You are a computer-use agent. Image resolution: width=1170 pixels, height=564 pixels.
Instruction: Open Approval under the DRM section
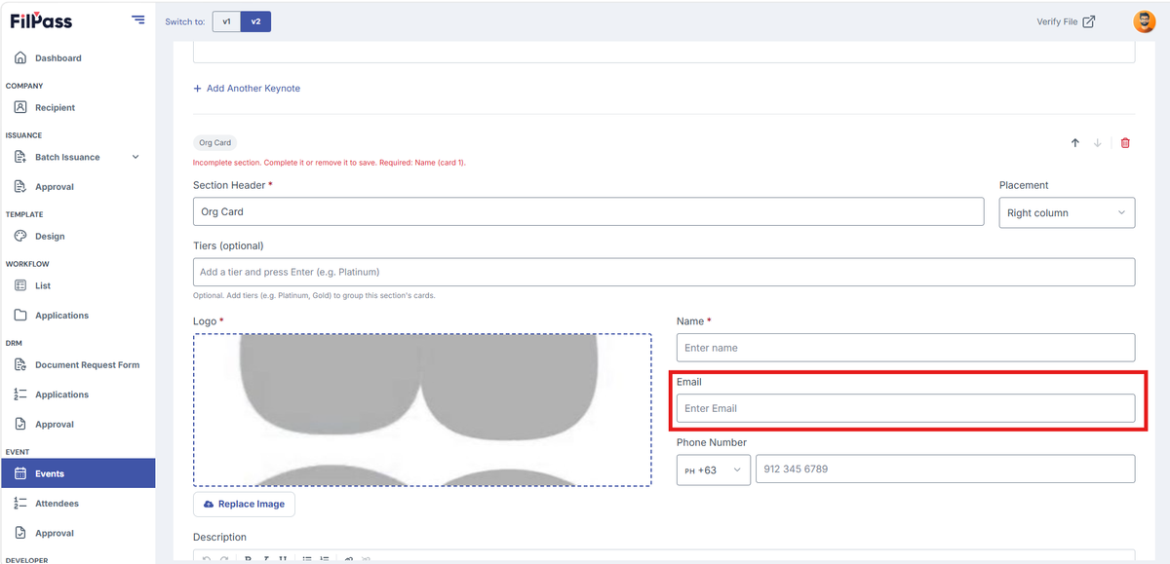tap(55, 425)
